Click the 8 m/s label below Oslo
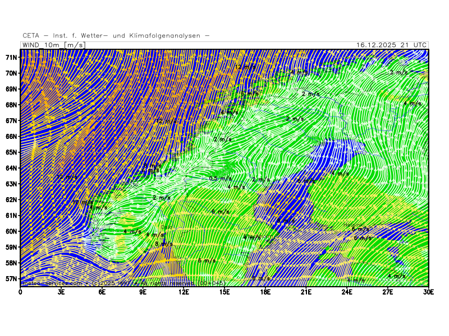The image size is (449, 336). pos(161,244)
